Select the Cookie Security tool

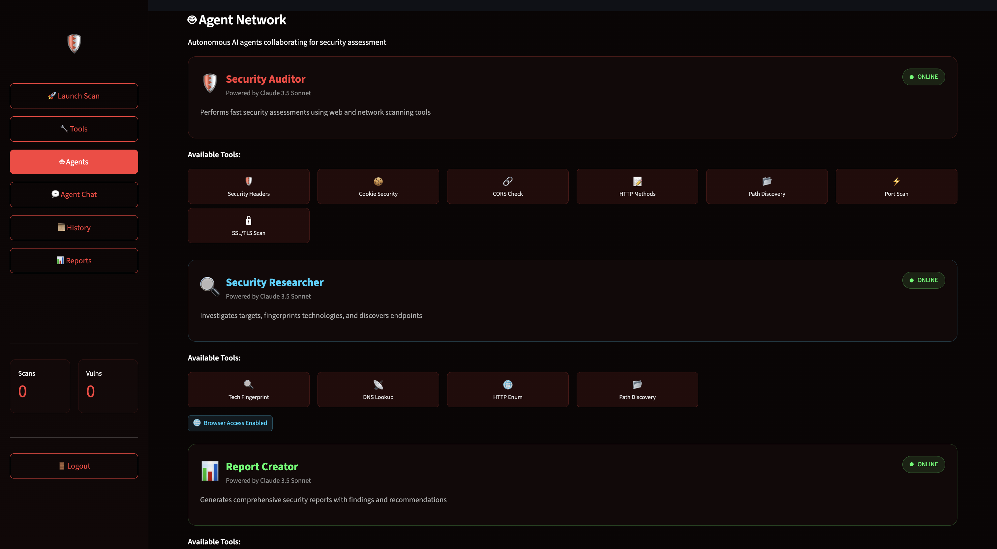coord(378,186)
